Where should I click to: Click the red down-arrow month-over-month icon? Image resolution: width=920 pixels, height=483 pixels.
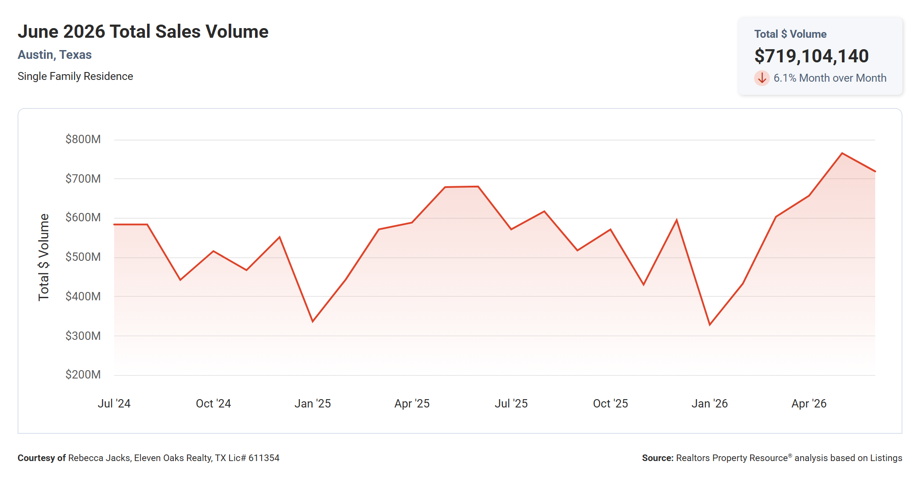pyautogui.click(x=762, y=78)
